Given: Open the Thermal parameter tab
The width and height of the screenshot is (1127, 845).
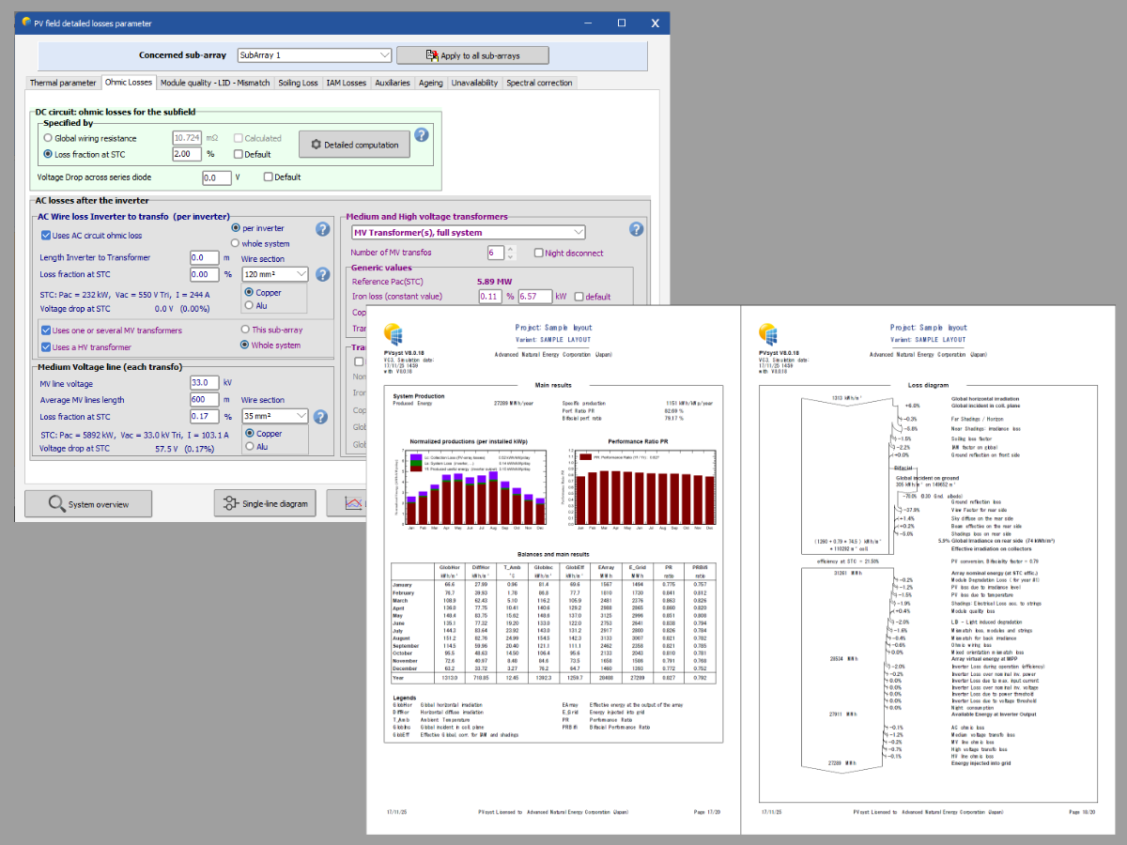Looking at the screenshot, I should coord(63,83).
